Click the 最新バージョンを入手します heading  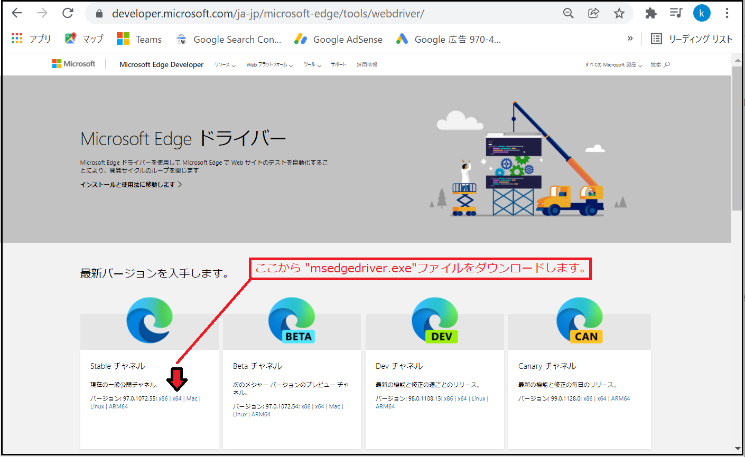(x=154, y=273)
